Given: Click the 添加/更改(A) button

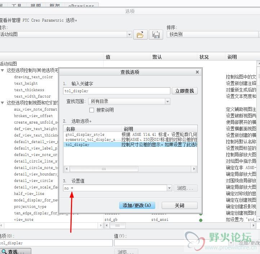Looking at the screenshot, I should (137, 205).
